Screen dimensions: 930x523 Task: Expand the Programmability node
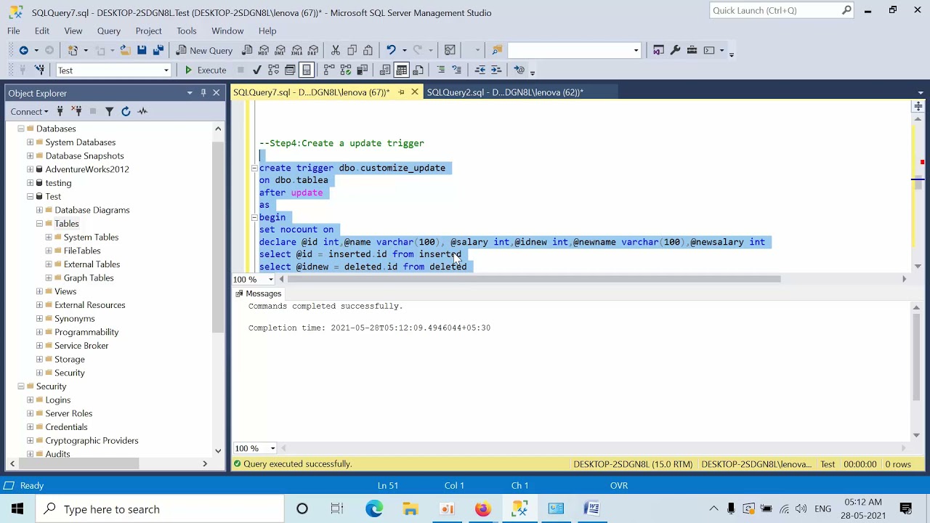39,332
